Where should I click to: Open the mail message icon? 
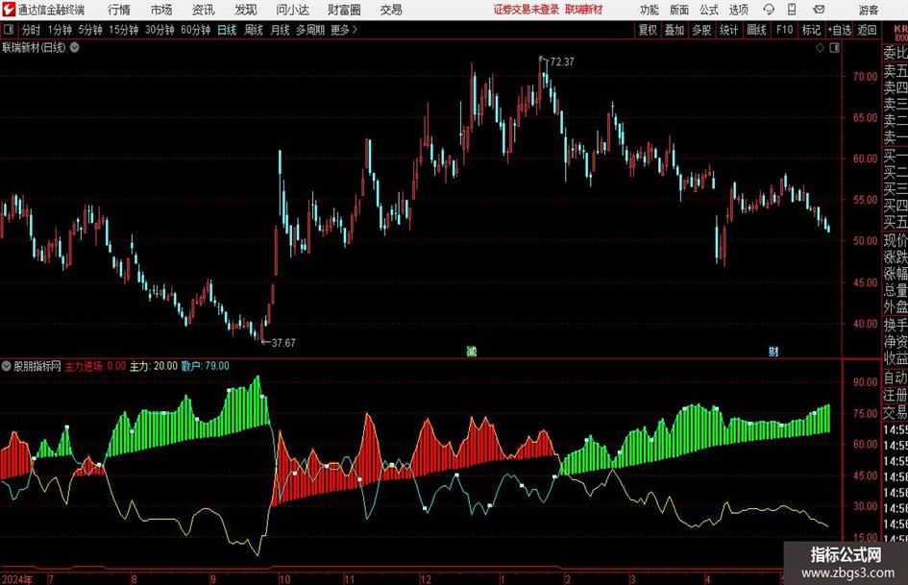pos(819,10)
